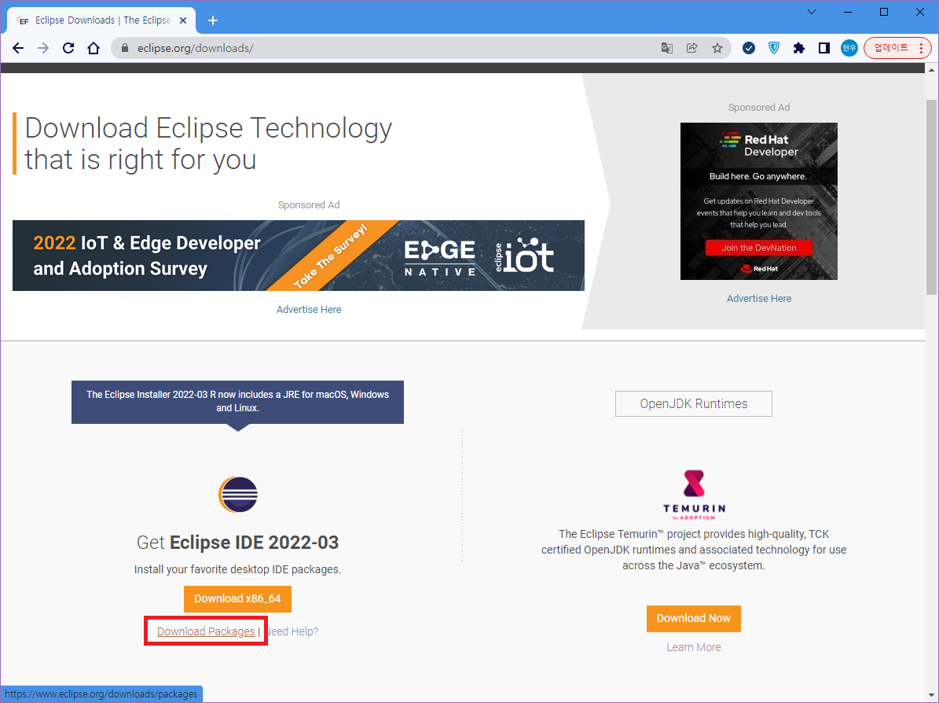Image resolution: width=939 pixels, height=703 pixels.
Task: Click the browser forward arrow
Action: pos(43,48)
